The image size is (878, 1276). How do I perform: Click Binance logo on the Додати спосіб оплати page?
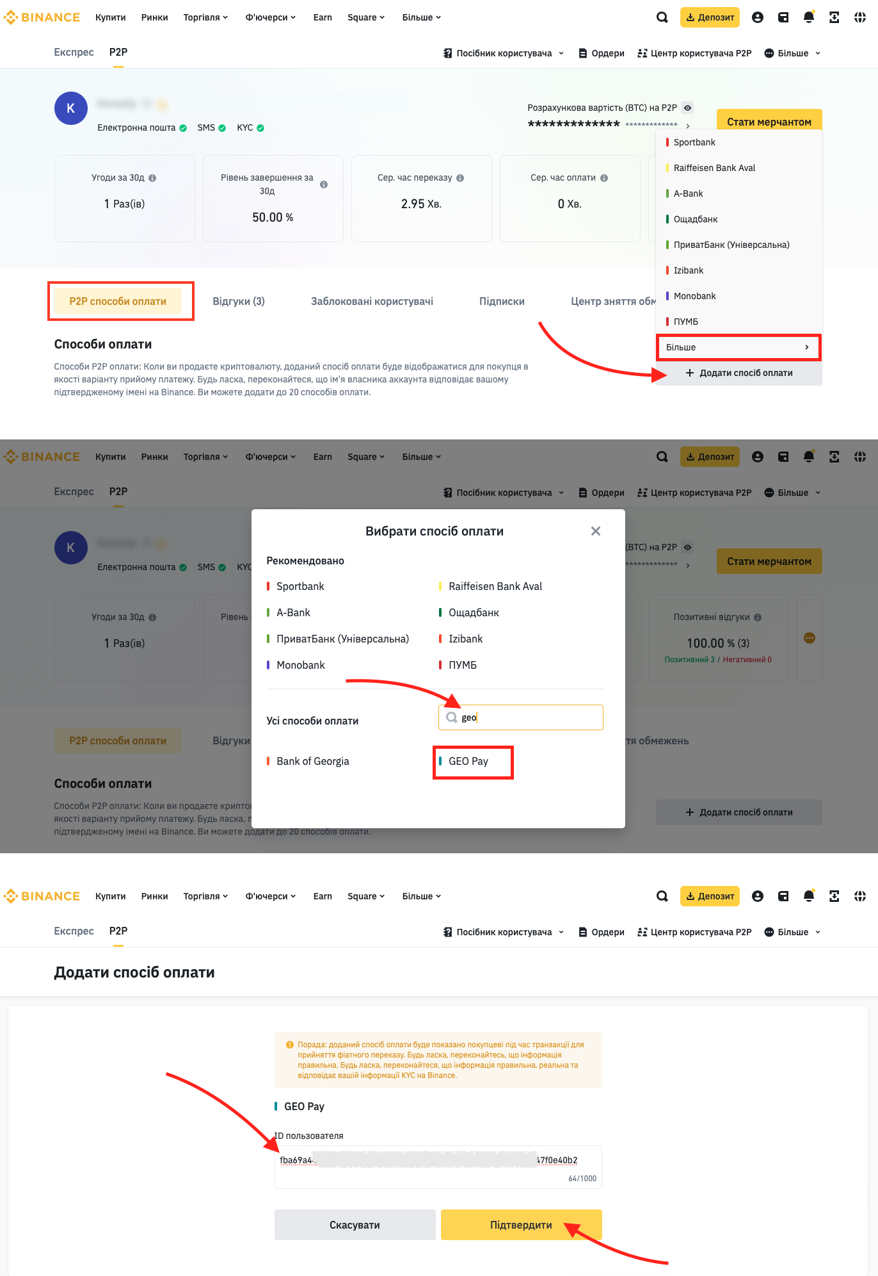coord(42,896)
